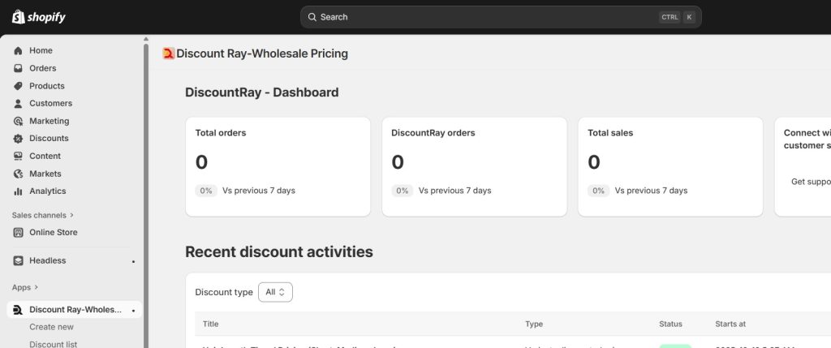Click the Orders inbox icon
Screen dimensions: 831x348
click(x=19, y=68)
